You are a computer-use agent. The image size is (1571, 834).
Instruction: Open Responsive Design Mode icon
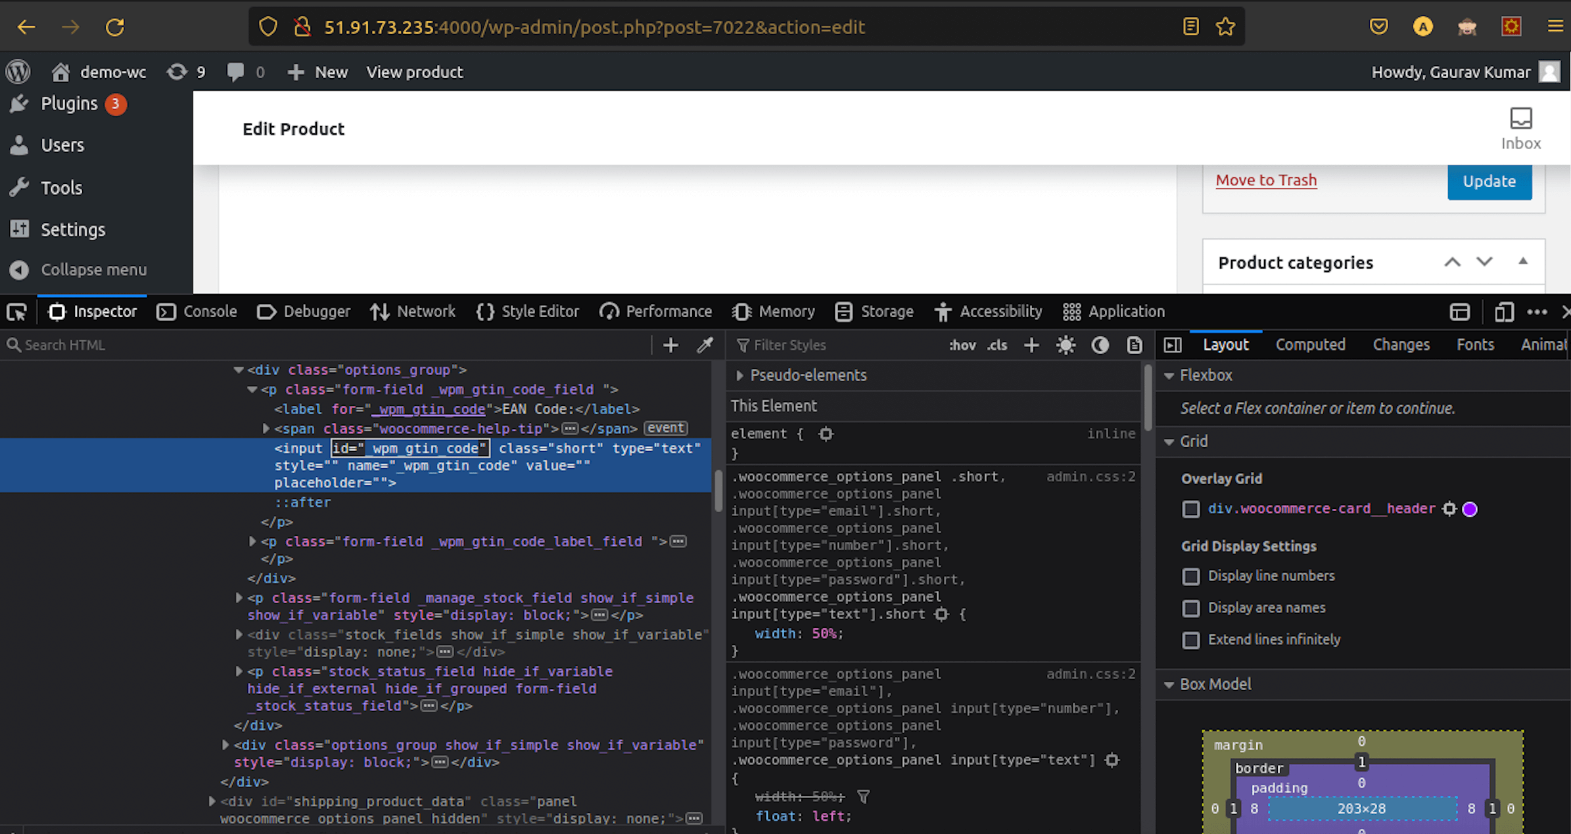pyautogui.click(x=1504, y=312)
